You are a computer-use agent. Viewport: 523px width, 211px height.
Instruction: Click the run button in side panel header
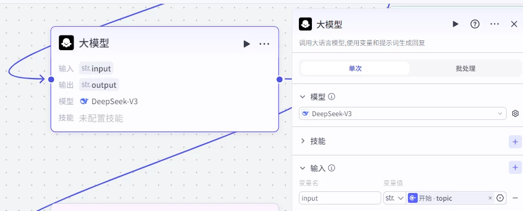pos(455,24)
